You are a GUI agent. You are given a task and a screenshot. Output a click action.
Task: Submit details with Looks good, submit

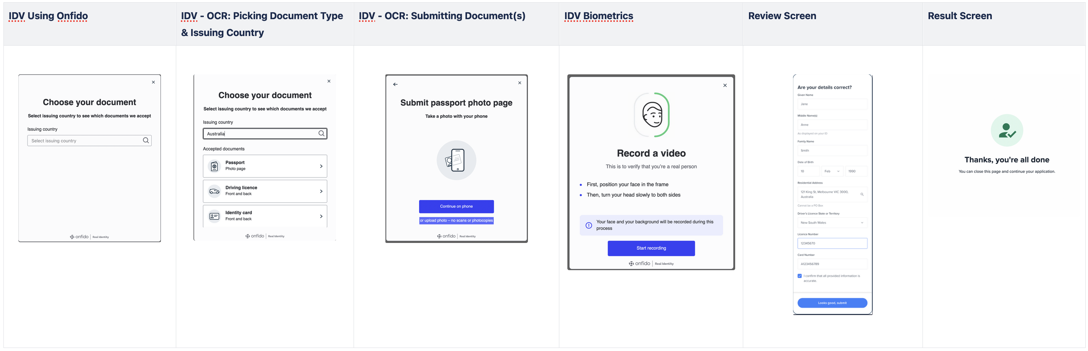point(832,303)
